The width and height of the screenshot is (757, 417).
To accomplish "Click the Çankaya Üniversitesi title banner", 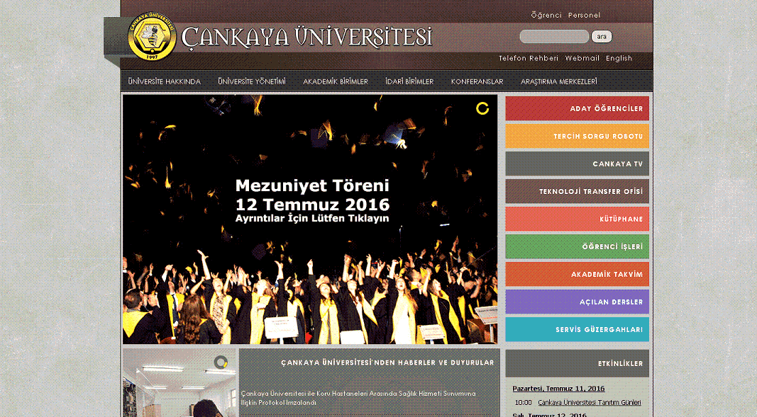I will point(306,38).
